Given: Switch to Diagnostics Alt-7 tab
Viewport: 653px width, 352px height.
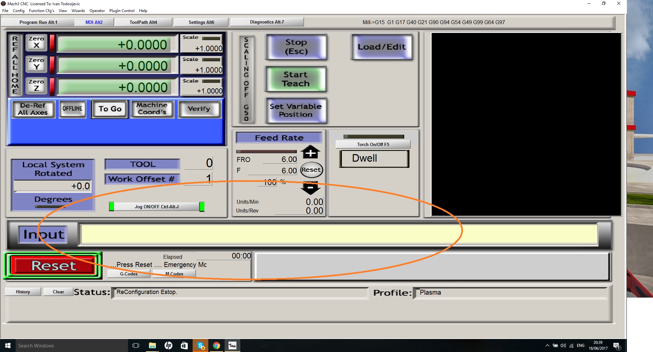Looking at the screenshot, I should click(x=267, y=22).
